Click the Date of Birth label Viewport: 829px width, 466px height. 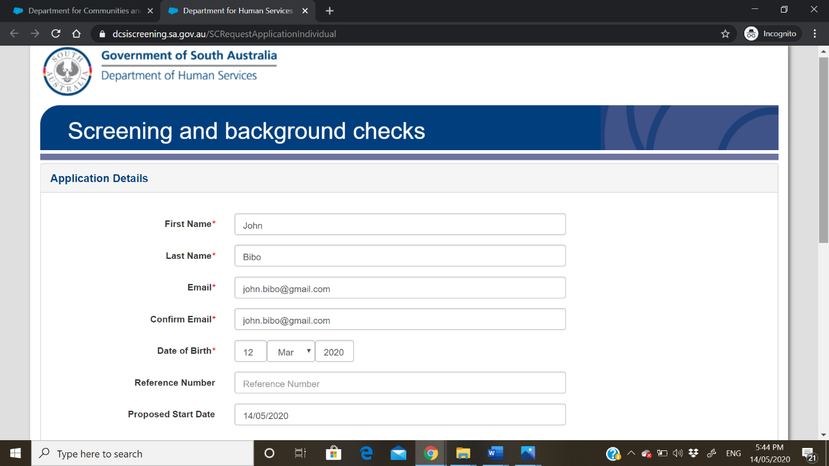(x=186, y=351)
